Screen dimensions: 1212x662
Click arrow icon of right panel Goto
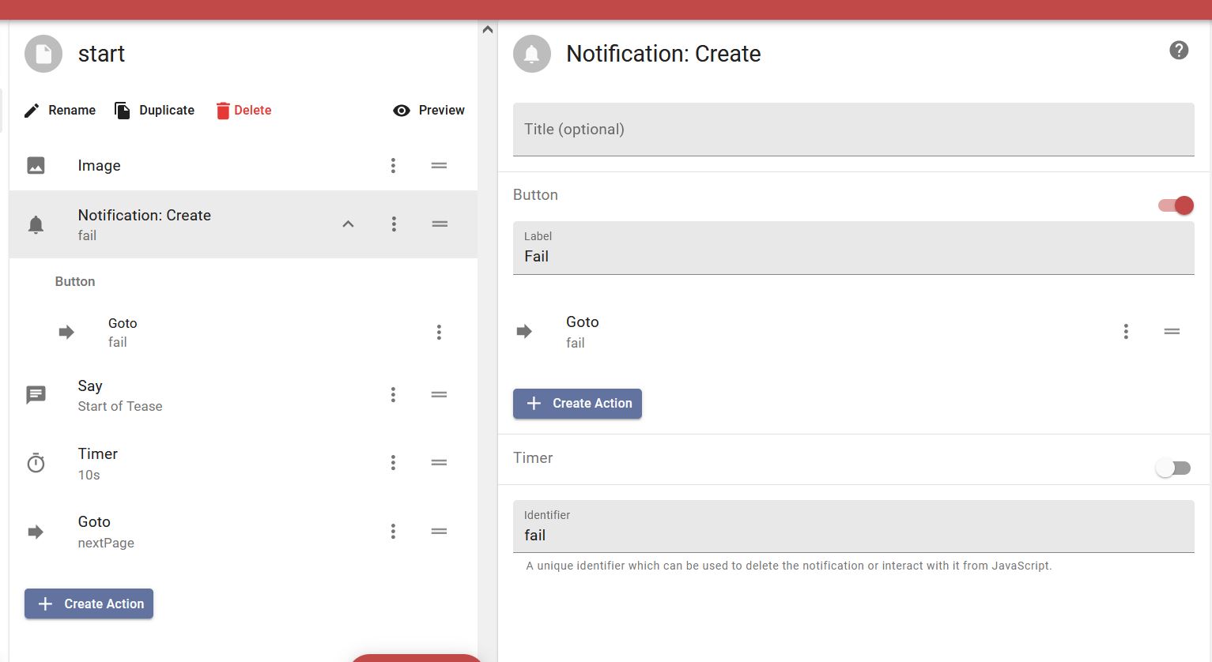[524, 332]
